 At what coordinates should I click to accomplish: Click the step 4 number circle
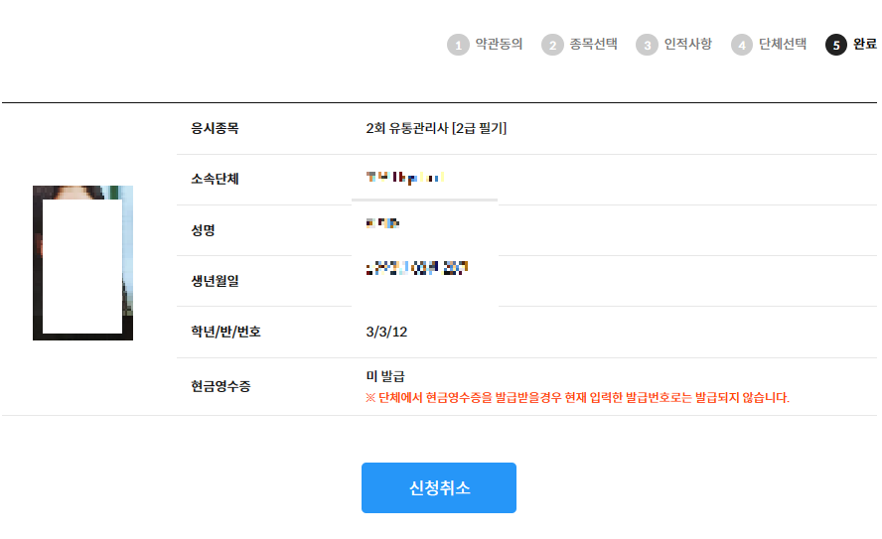pos(742,46)
